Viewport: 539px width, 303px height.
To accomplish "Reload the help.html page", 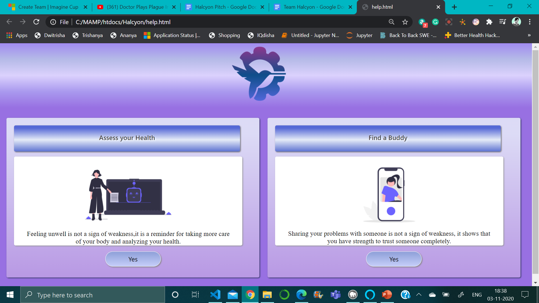I will point(36,22).
